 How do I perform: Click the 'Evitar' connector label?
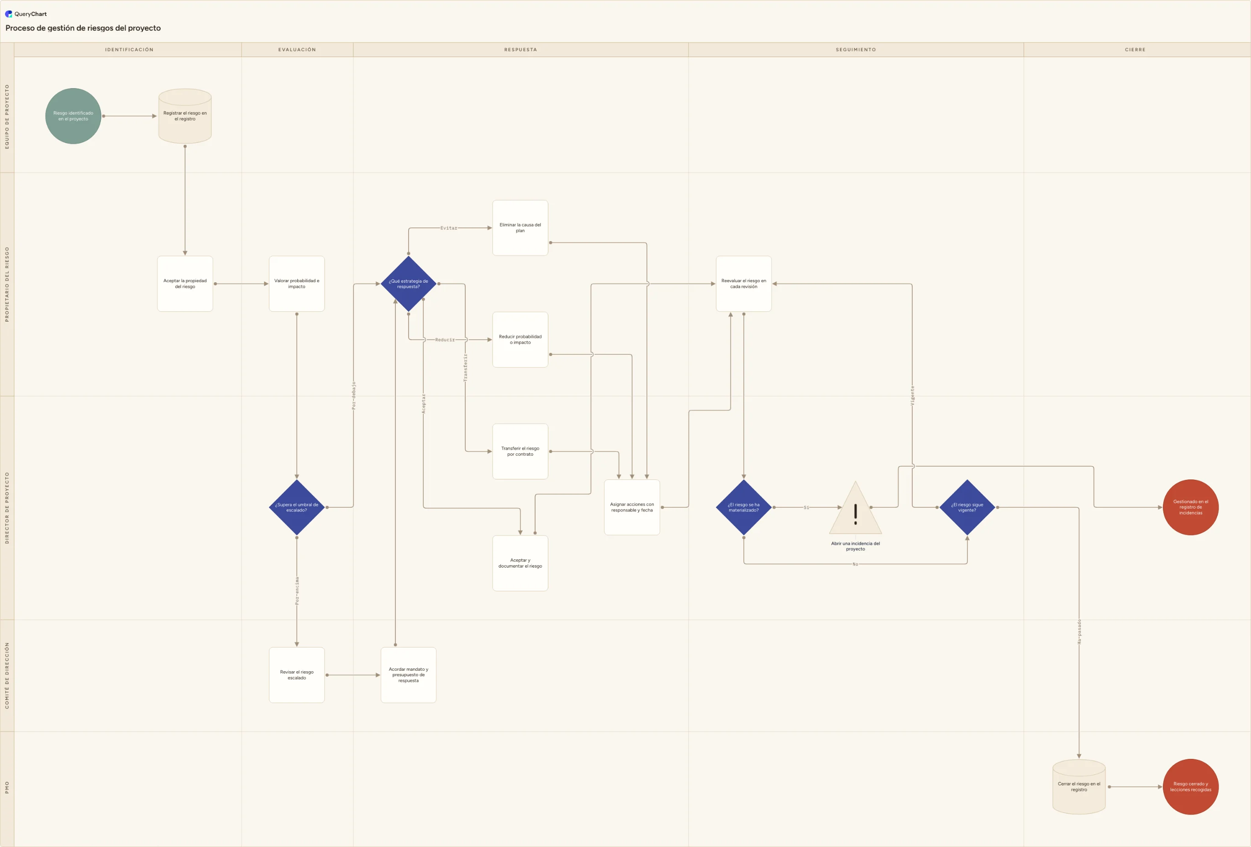pos(449,228)
